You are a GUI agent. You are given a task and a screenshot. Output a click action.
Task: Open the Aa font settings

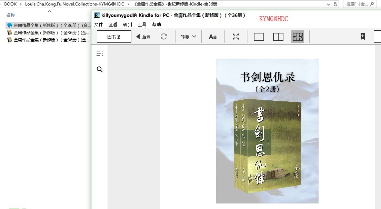pos(213,37)
